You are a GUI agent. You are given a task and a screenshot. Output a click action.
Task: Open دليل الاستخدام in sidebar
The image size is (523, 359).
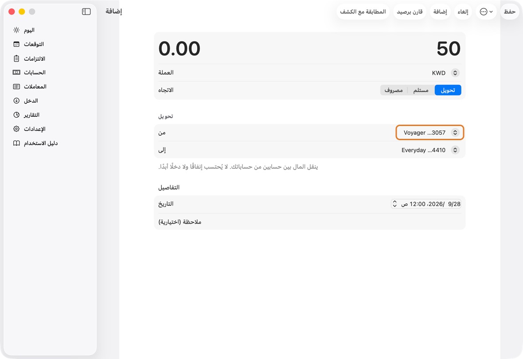[x=41, y=143]
